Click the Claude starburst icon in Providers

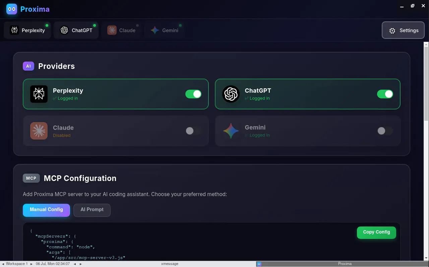pos(39,131)
